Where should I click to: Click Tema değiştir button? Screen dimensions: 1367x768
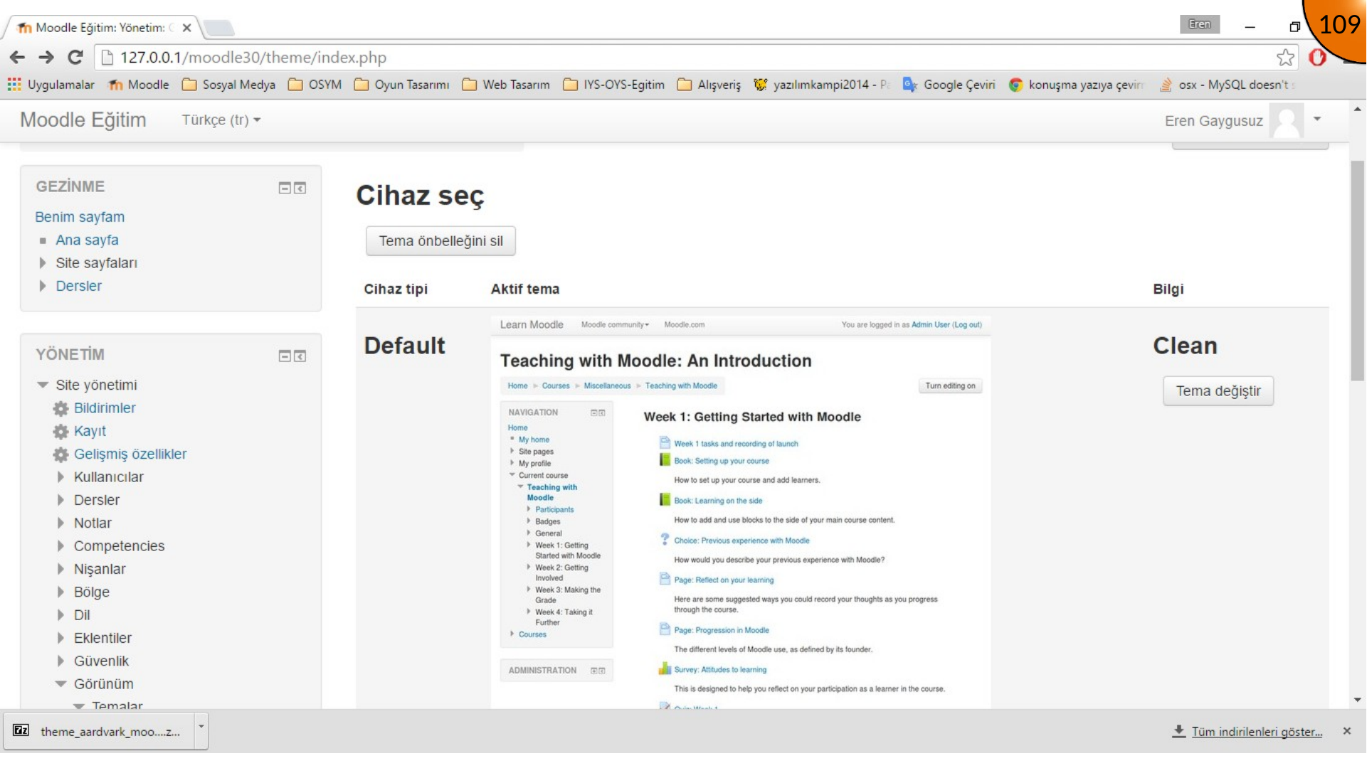click(x=1218, y=391)
